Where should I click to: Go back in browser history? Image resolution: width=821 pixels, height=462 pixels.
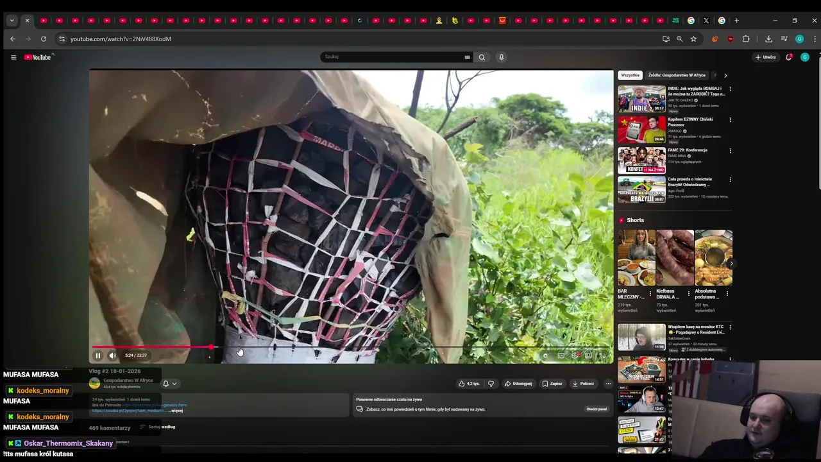tap(12, 39)
